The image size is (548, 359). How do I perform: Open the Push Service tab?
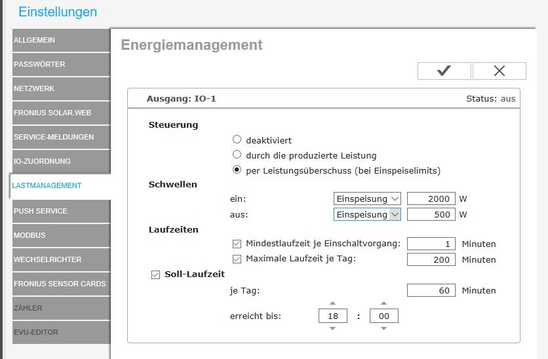(x=60, y=211)
